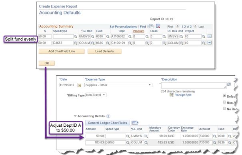Click the Amount field showing 183.83
This screenshot has height=155, width=242.
pyautogui.click(x=95, y=143)
